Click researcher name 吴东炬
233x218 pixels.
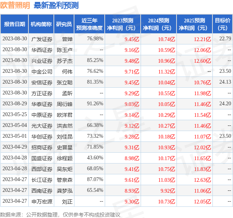(x=65, y=169)
